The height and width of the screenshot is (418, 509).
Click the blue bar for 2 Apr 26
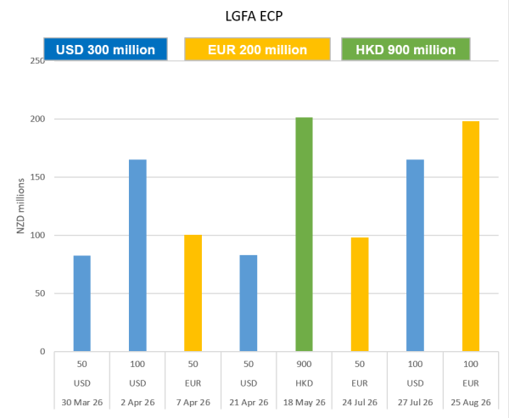[x=137, y=255]
